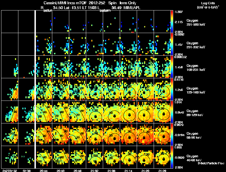The height and width of the screenshot is (172, 226).
Task: Select the 89-129 keV panel at 20:44
Action: (x=44, y=112)
